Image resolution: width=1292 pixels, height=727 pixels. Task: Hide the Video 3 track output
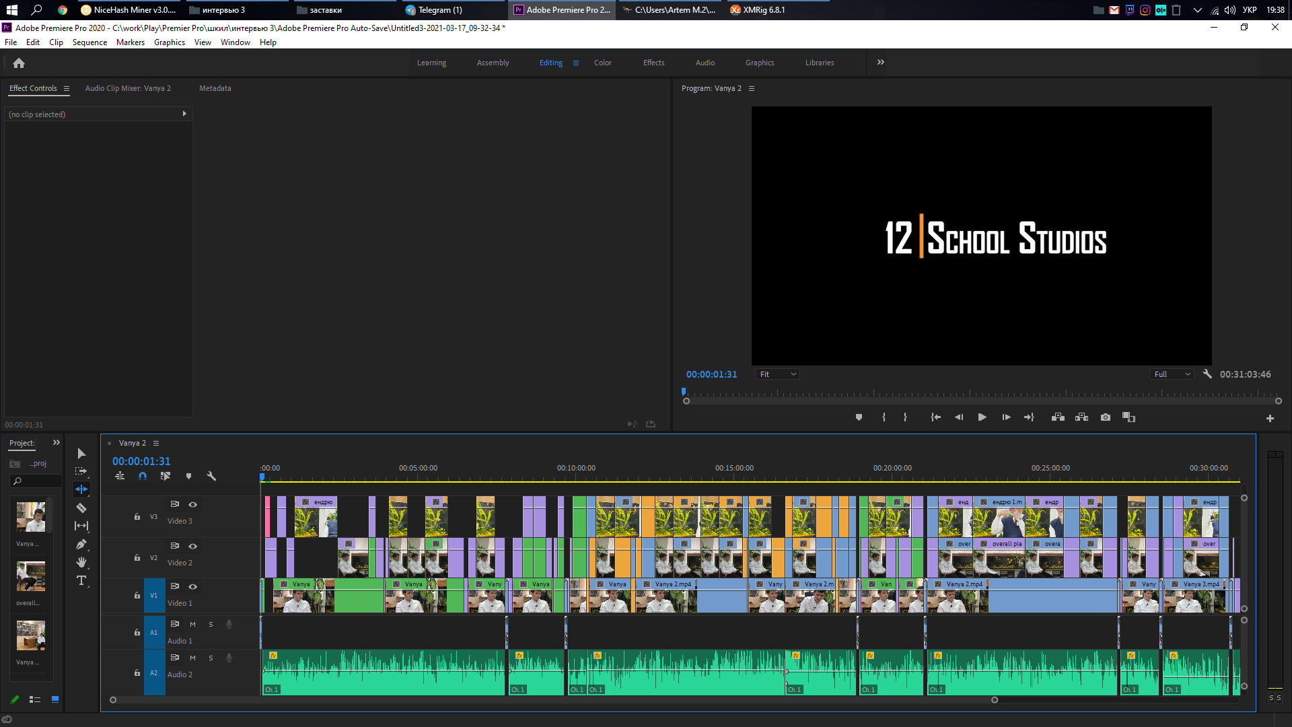coord(192,504)
